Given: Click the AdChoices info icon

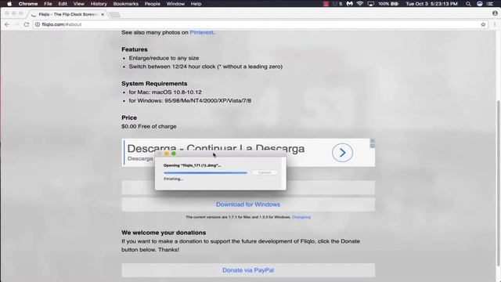Looking at the screenshot, I should pos(373,146).
